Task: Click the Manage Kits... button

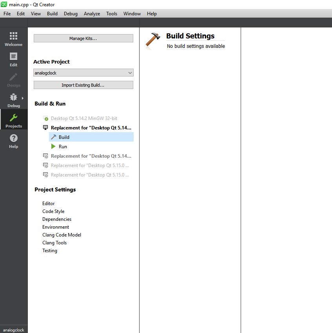Action: coord(83,38)
